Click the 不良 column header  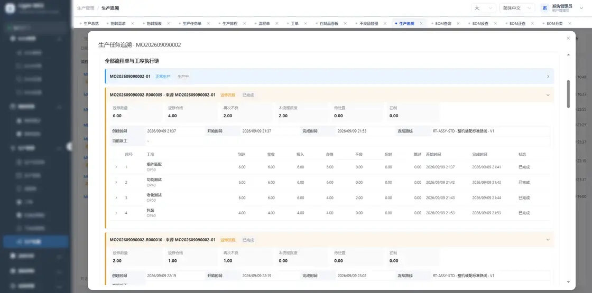point(359,155)
